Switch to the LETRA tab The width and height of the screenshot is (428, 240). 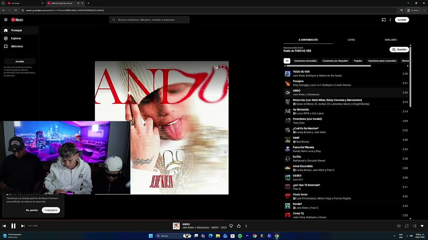tap(351, 40)
